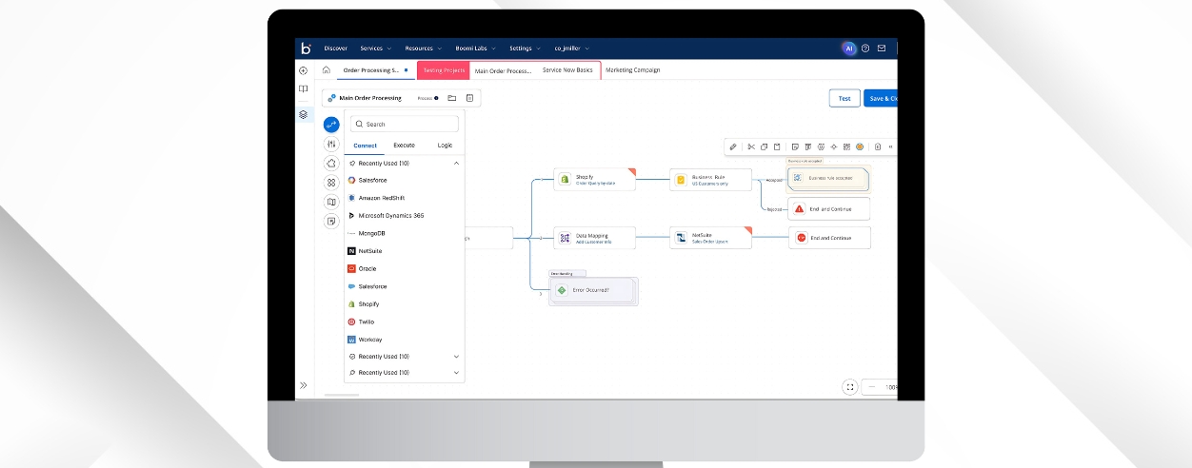The width and height of the screenshot is (1192, 468).
Task: Select the layers icon in left sidebar
Action: (303, 114)
